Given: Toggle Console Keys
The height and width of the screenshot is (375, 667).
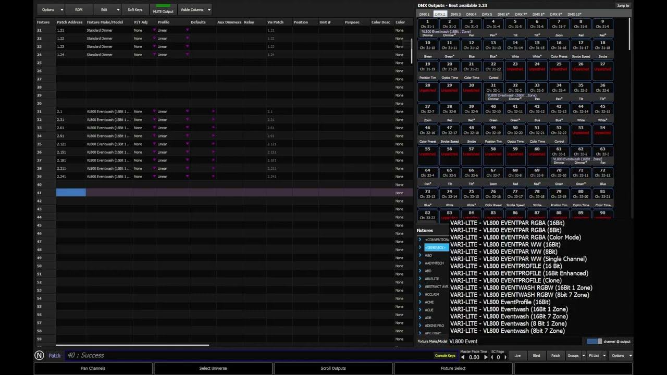Looking at the screenshot, I should click(x=445, y=356).
